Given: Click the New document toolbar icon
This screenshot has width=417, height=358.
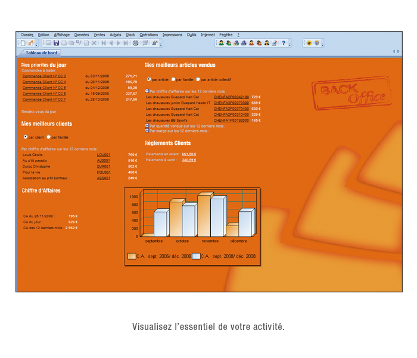Looking at the screenshot, I should [23, 43].
